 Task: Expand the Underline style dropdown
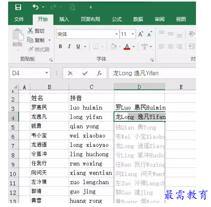(85, 47)
